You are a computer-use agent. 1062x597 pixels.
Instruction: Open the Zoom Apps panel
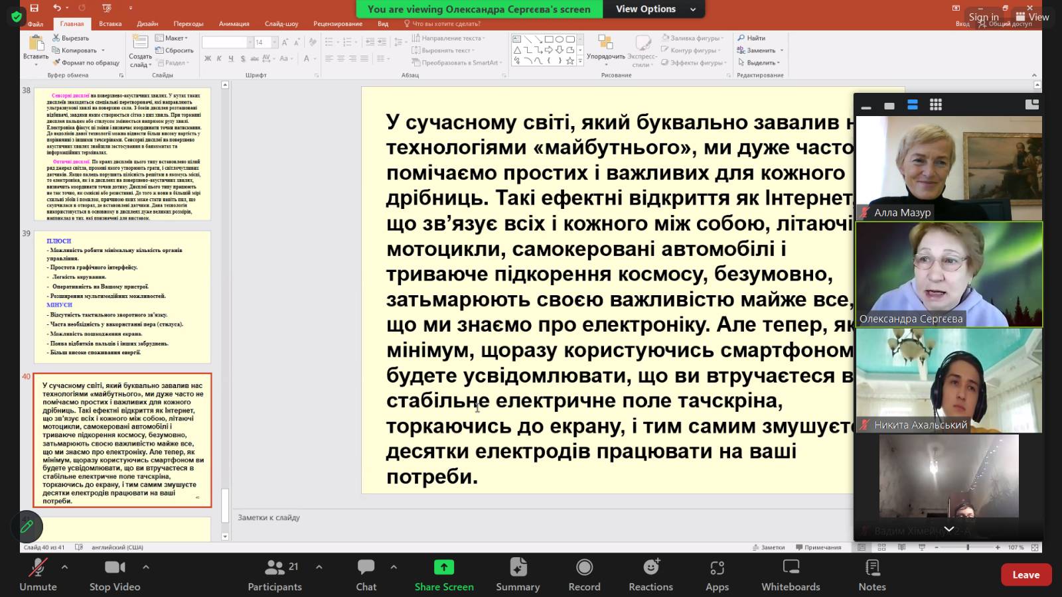(717, 574)
